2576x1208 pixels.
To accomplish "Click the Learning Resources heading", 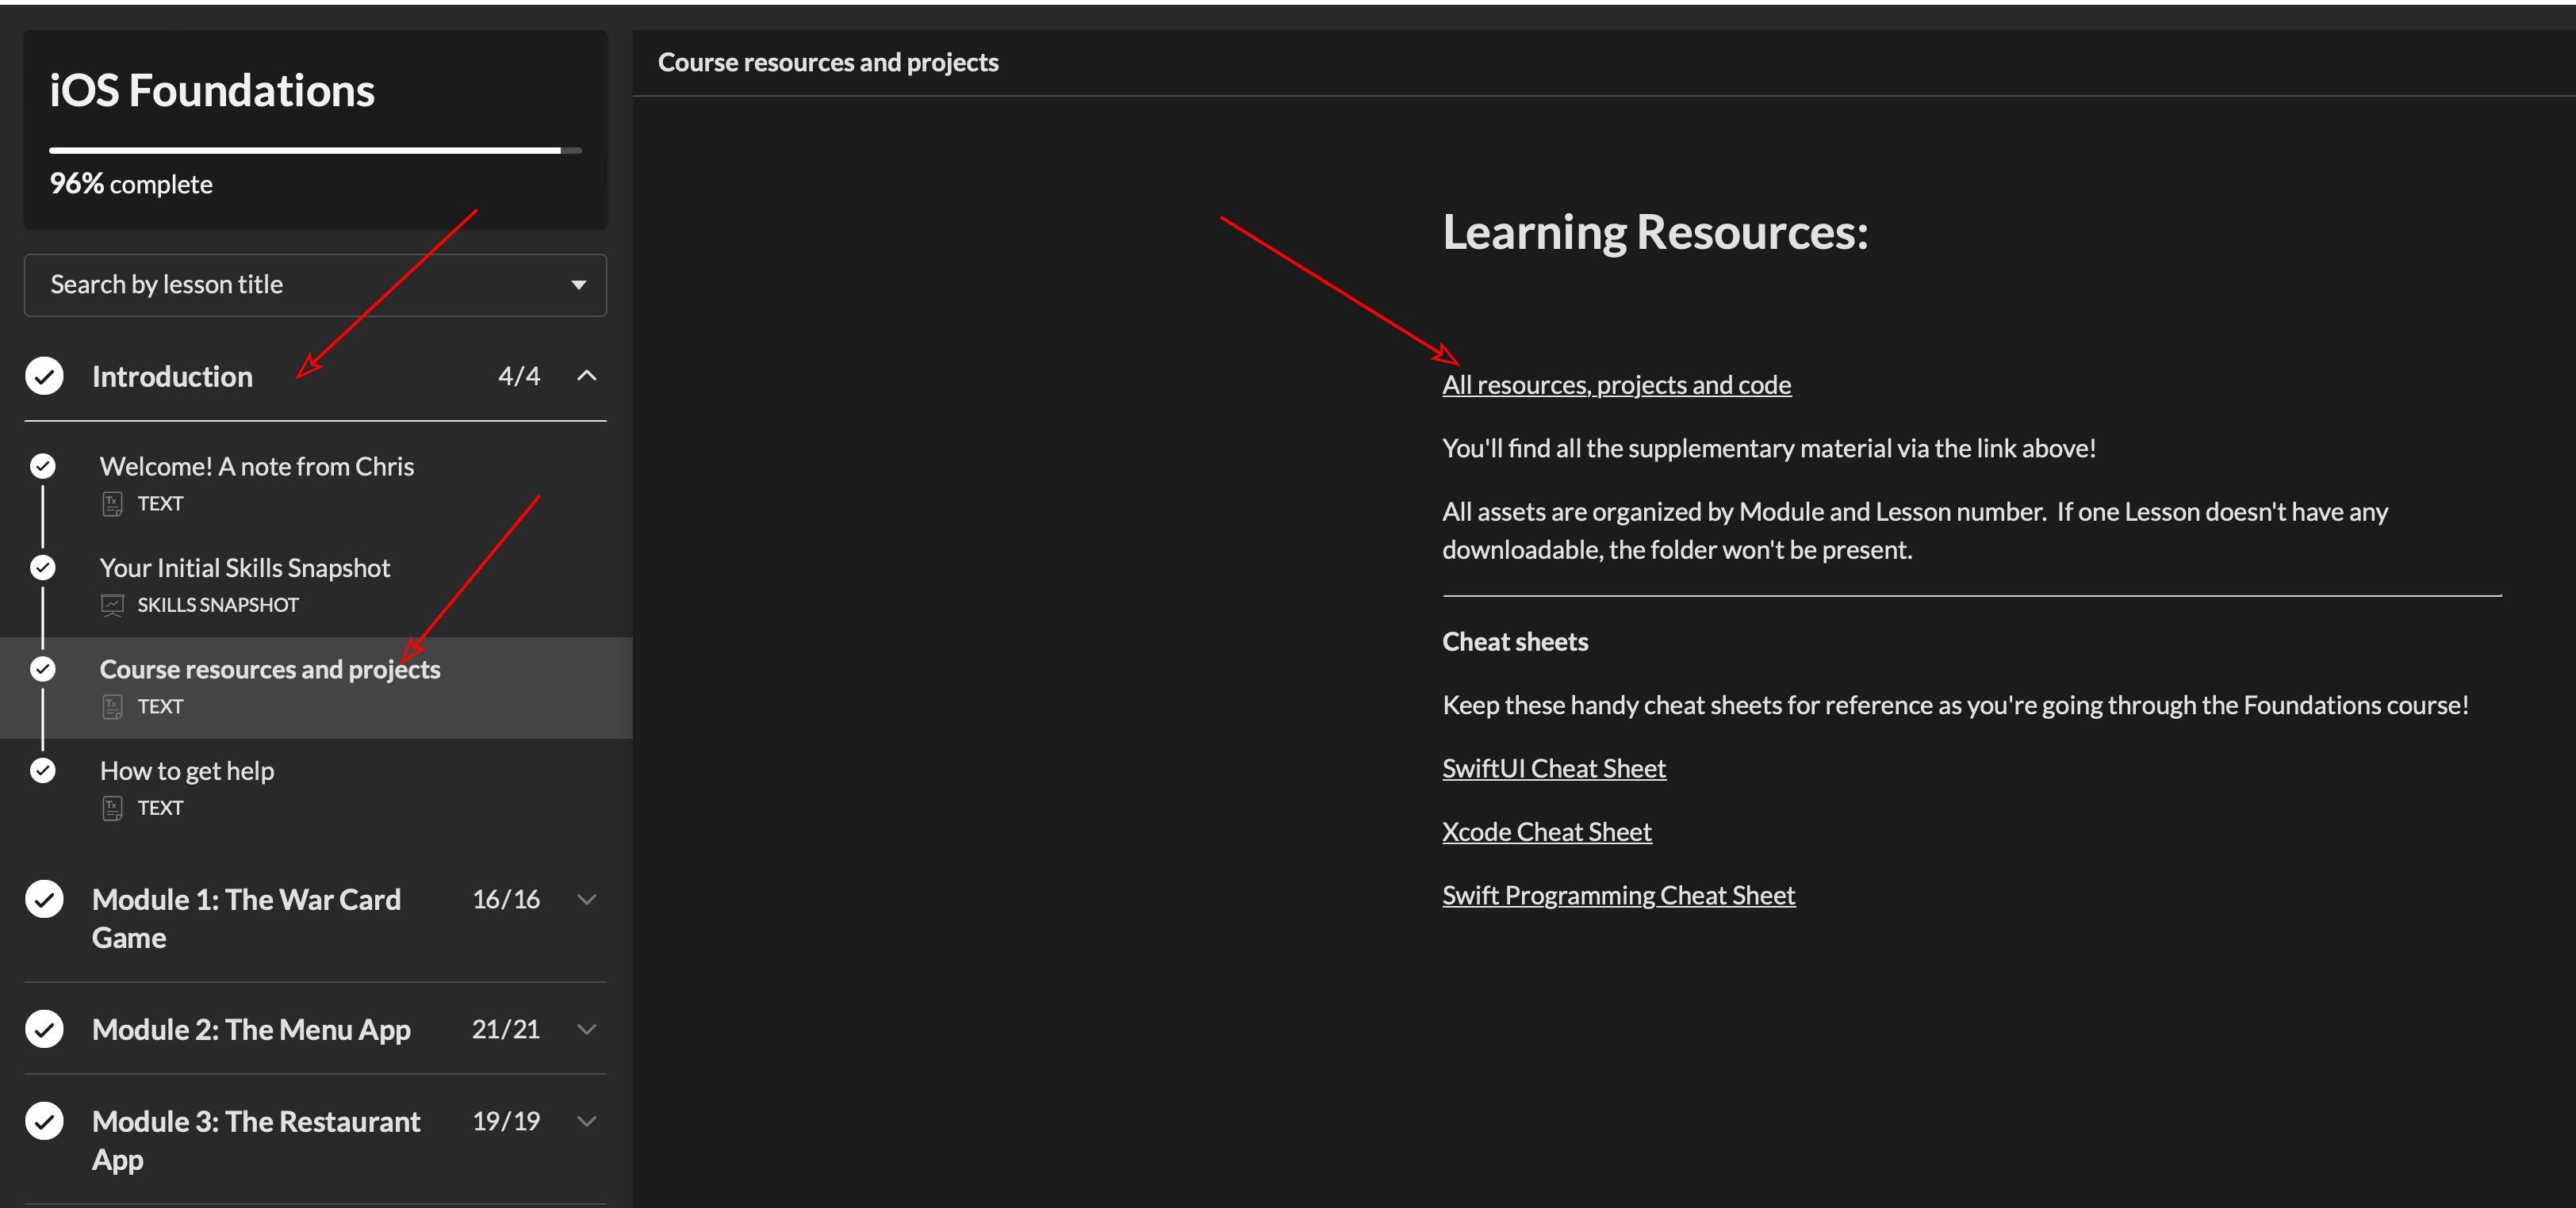I will point(1655,231).
